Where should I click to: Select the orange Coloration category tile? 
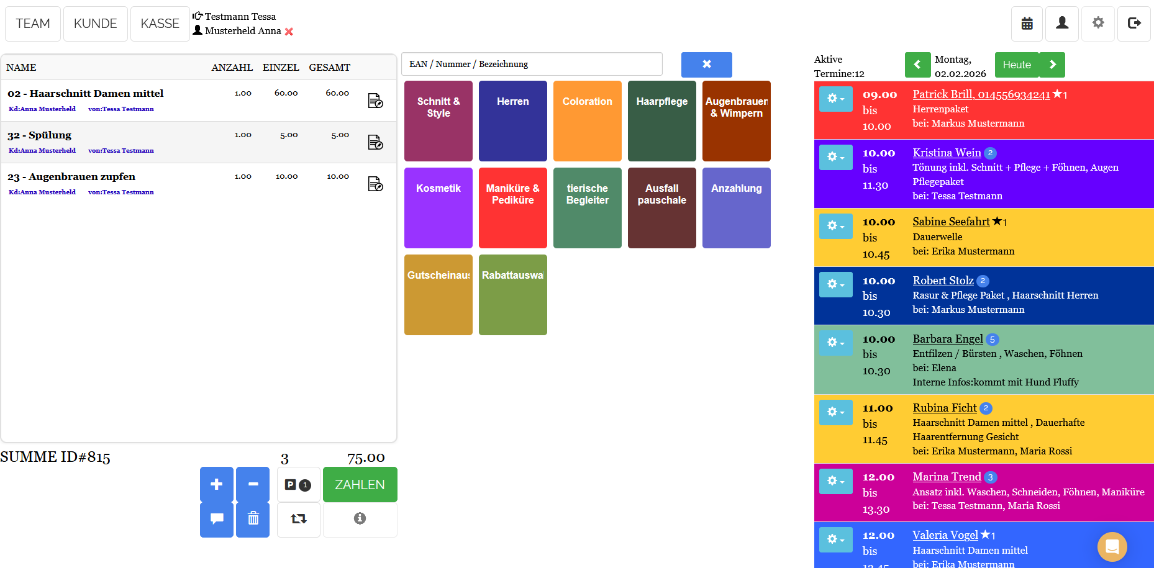click(x=587, y=121)
